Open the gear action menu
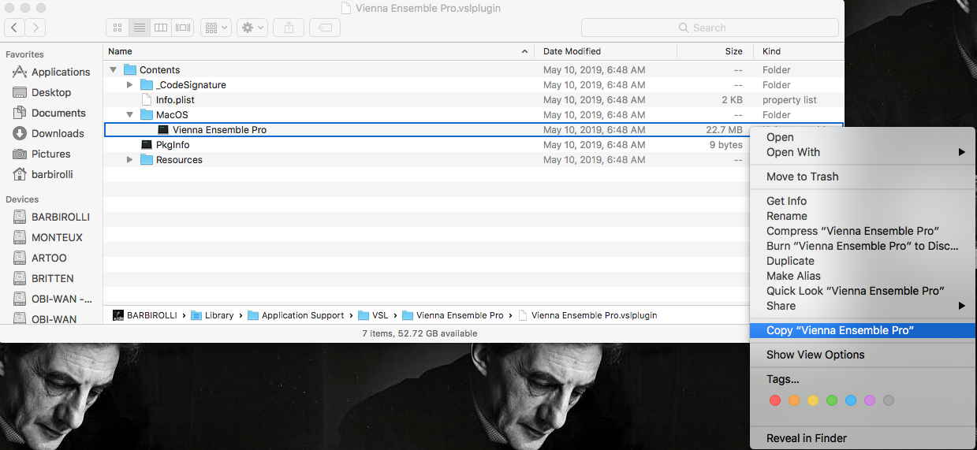 253,28
